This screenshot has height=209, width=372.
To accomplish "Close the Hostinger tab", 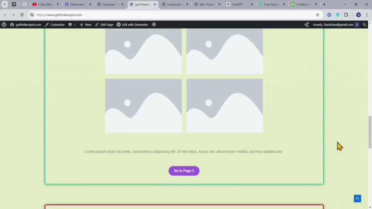I will tap(122, 4).
